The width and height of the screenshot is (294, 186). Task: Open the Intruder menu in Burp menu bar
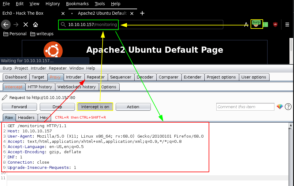pos(39,68)
